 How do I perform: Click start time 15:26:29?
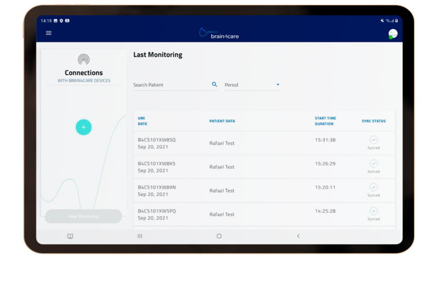[x=325, y=164]
